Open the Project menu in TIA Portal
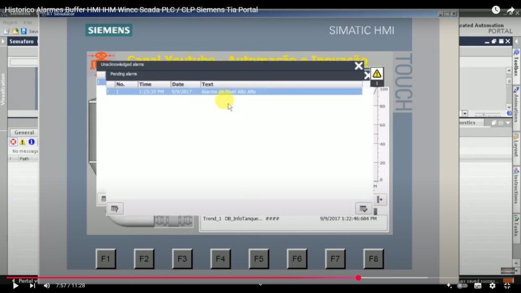Viewport: 521px width, 293px height. (10, 22)
